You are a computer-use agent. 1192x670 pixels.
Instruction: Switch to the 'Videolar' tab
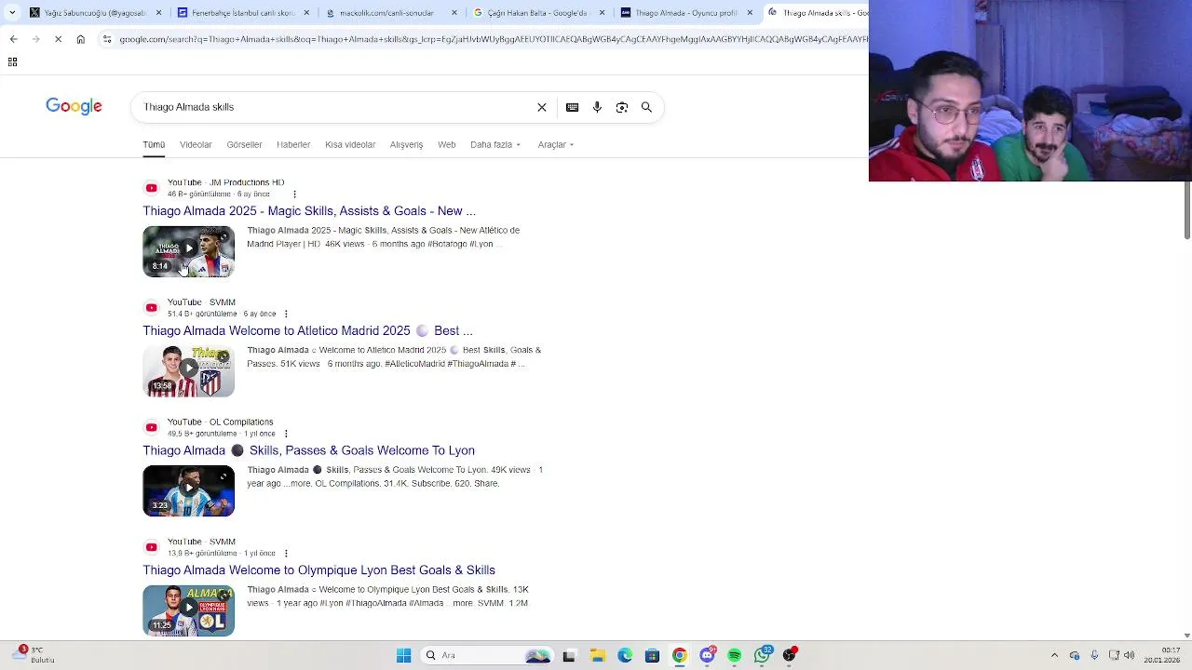pos(196,144)
